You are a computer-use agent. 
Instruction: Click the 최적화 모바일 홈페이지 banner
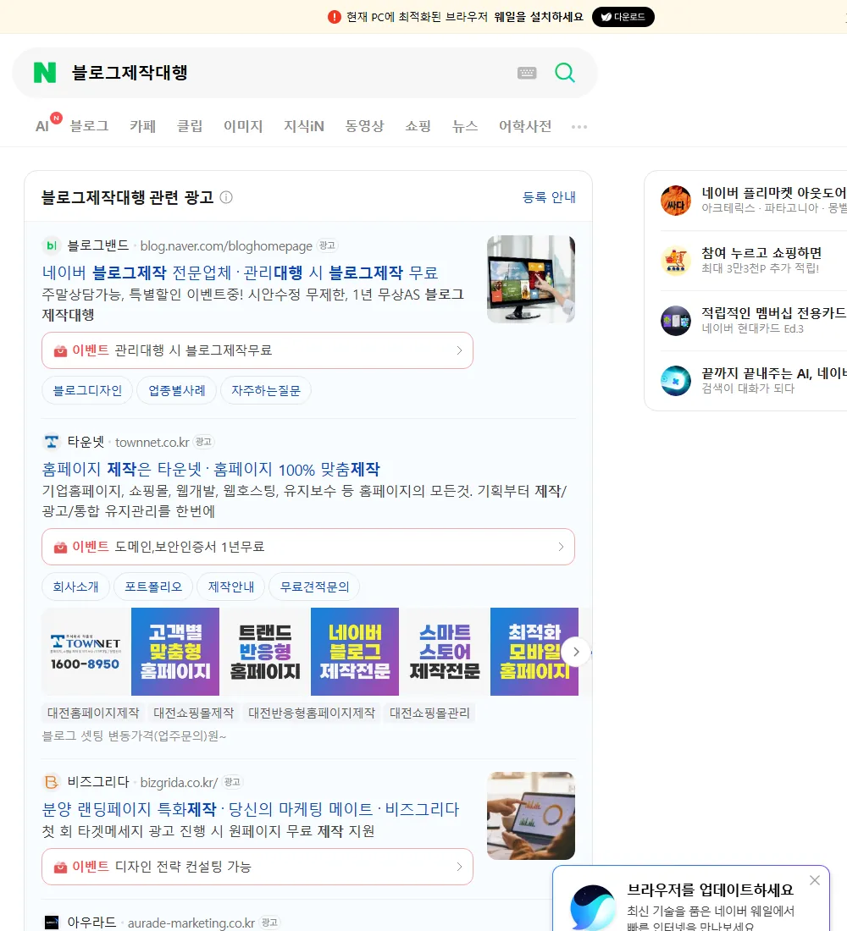[x=534, y=652]
